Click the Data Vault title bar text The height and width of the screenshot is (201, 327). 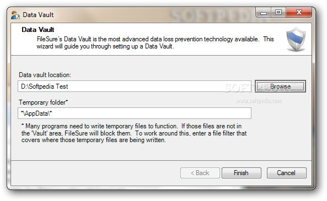[38, 15]
